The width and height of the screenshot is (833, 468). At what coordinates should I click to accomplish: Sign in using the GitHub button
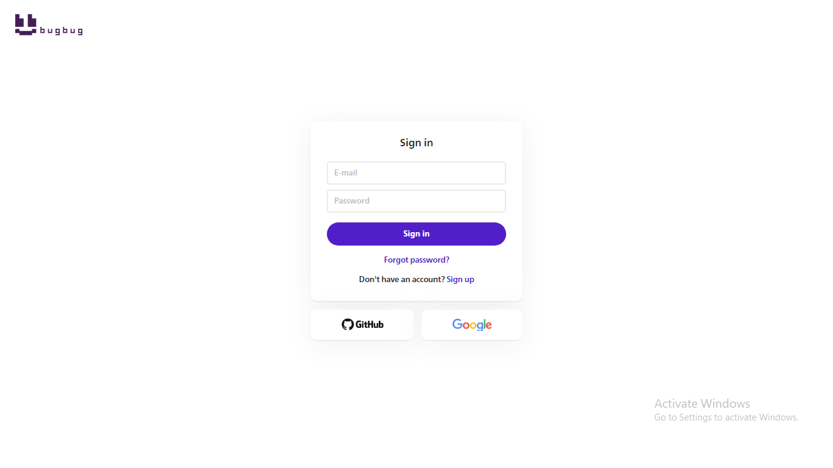coord(362,325)
